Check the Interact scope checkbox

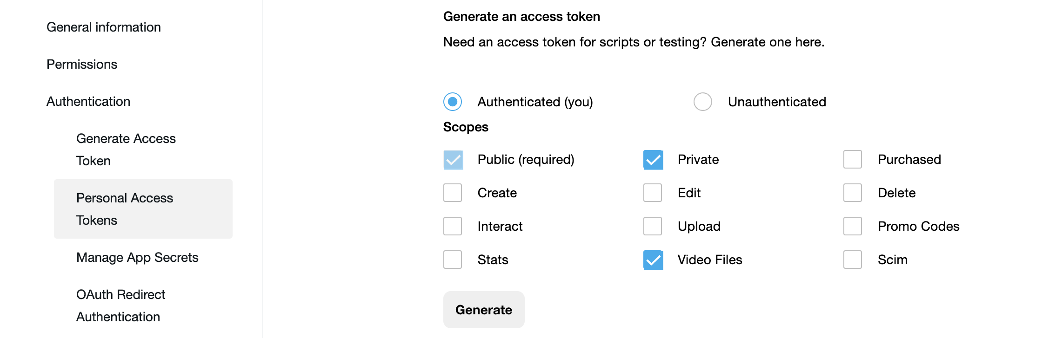tap(453, 226)
